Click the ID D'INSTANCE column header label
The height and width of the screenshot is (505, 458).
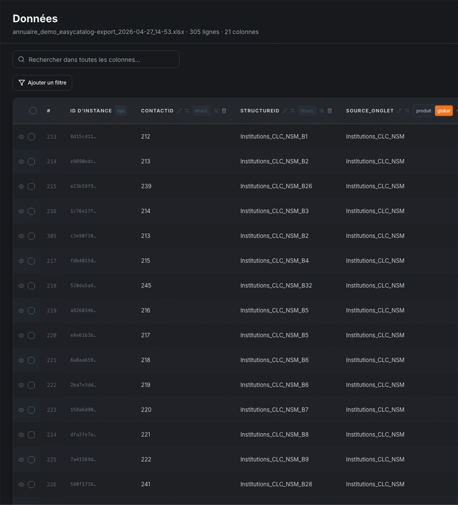91,111
